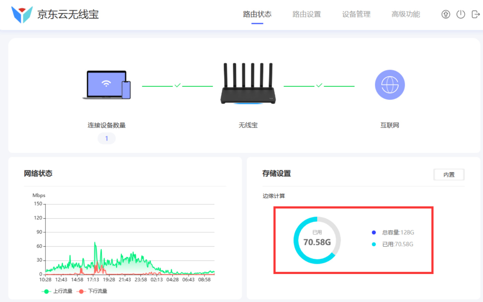Click the 无线宝 router image
Image resolution: width=483 pixels, height=302 pixels.
[248, 83]
